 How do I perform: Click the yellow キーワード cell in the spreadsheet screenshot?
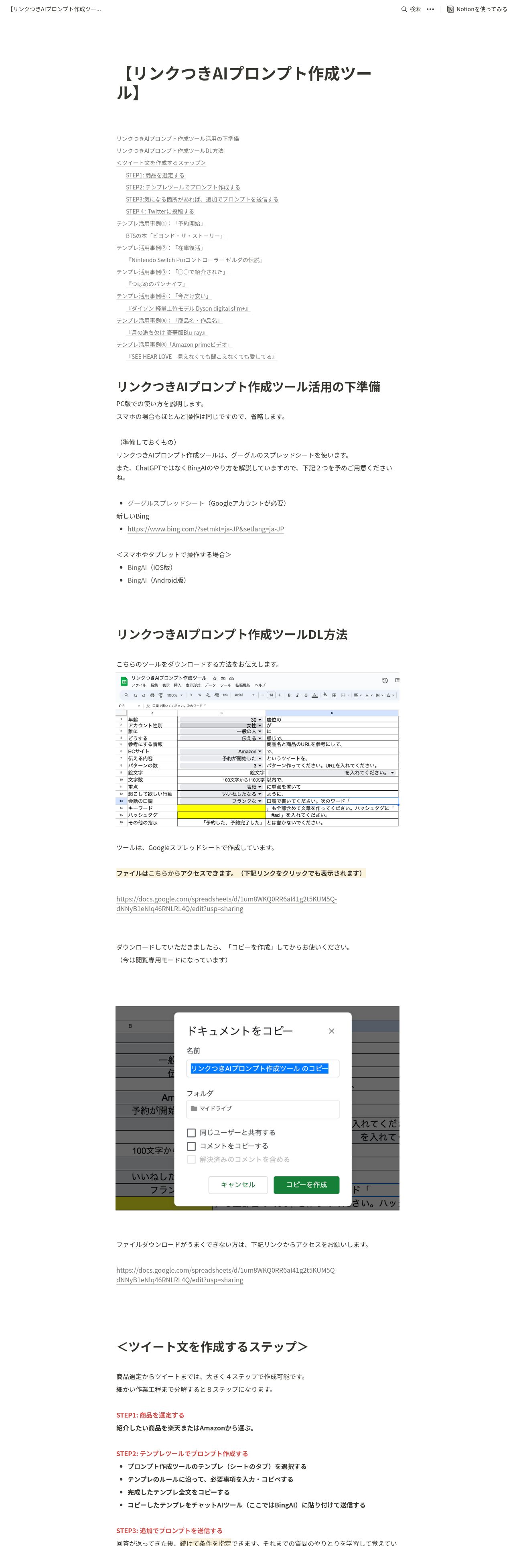coord(221,808)
